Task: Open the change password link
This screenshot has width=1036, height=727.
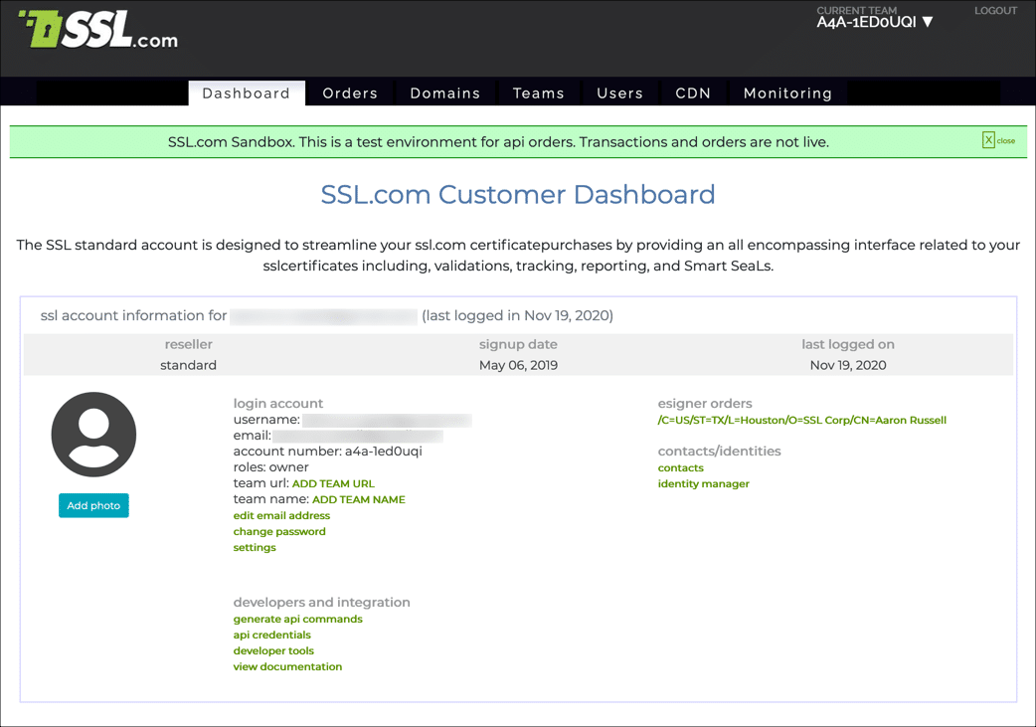Action: pos(279,531)
